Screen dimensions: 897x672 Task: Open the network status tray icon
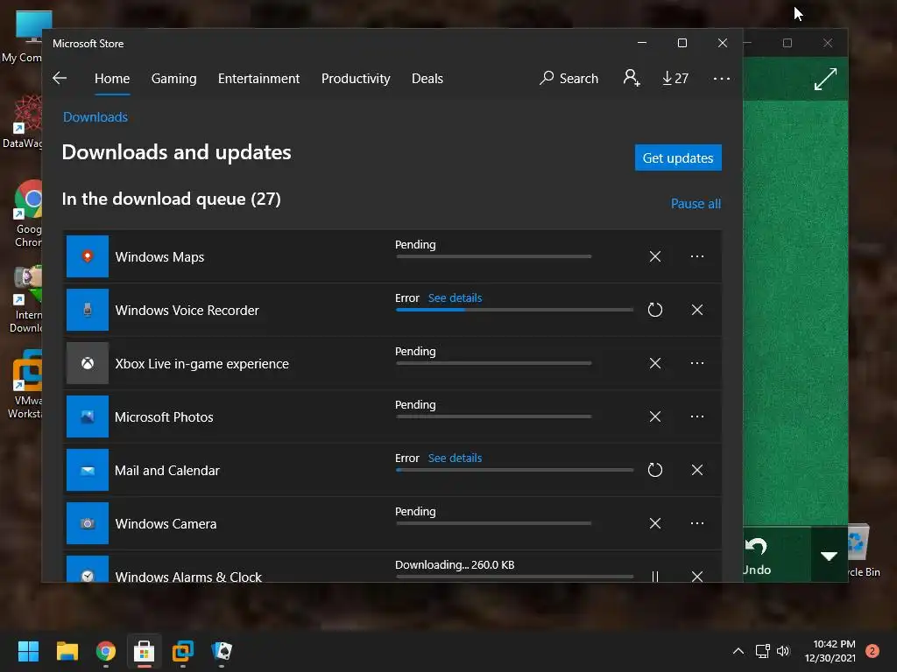(x=763, y=651)
